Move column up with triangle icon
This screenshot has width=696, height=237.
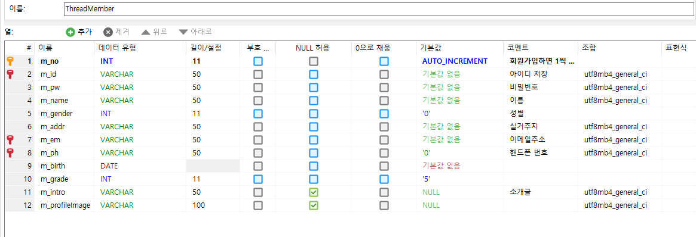146,32
